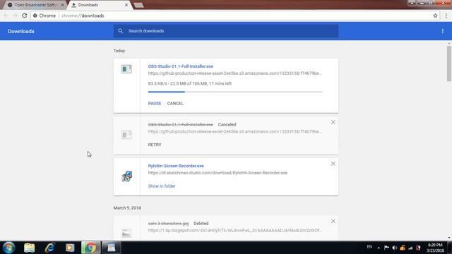Select the Downloads tab

[x=100, y=5]
